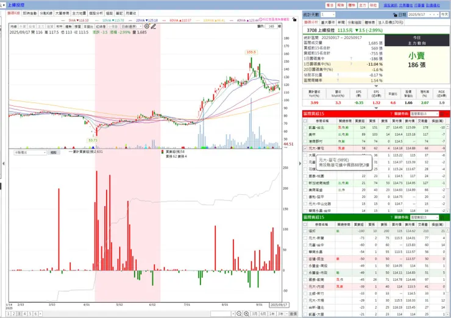Click the red 主力 button in the top bar
The image size is (451, 318).
(x=363, y=5)
